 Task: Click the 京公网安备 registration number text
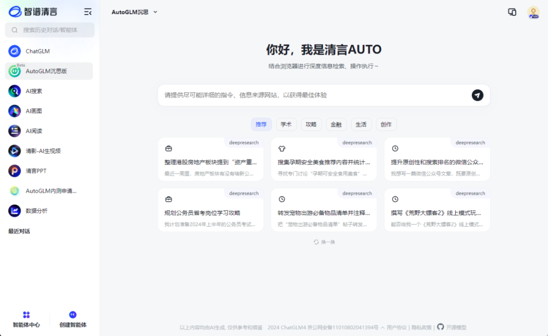[x=343, y=327]
